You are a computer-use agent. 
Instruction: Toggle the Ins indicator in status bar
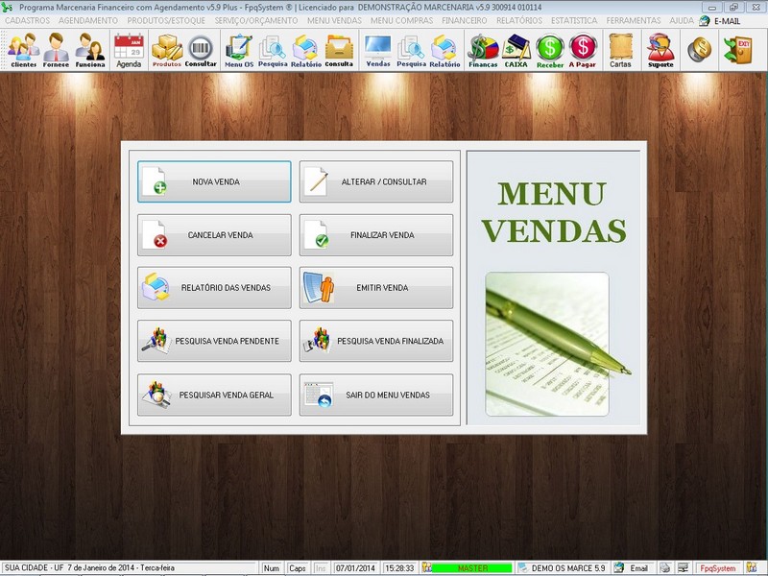pos(321,566)
